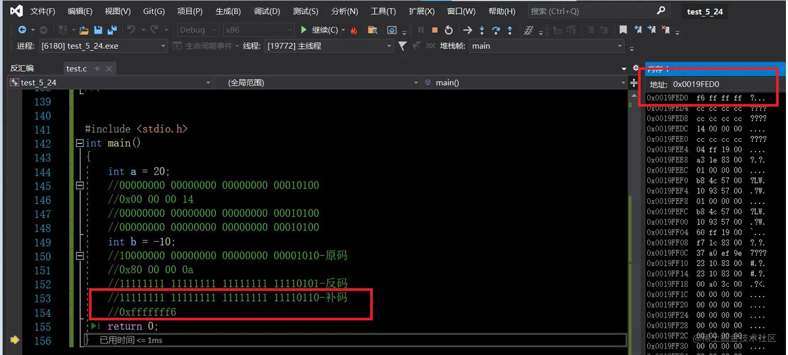Toggle the bookmark icon in toolbar
Image resolution: width=788 pixels, height=355 pixels.
coord(623,30)
